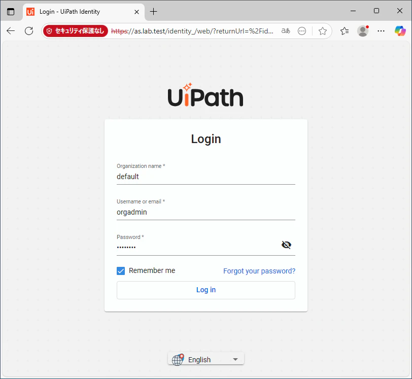The width and height of the screenshot is (412, 379).
Task: Open the browser profile avatar
Action: (363, 31)
